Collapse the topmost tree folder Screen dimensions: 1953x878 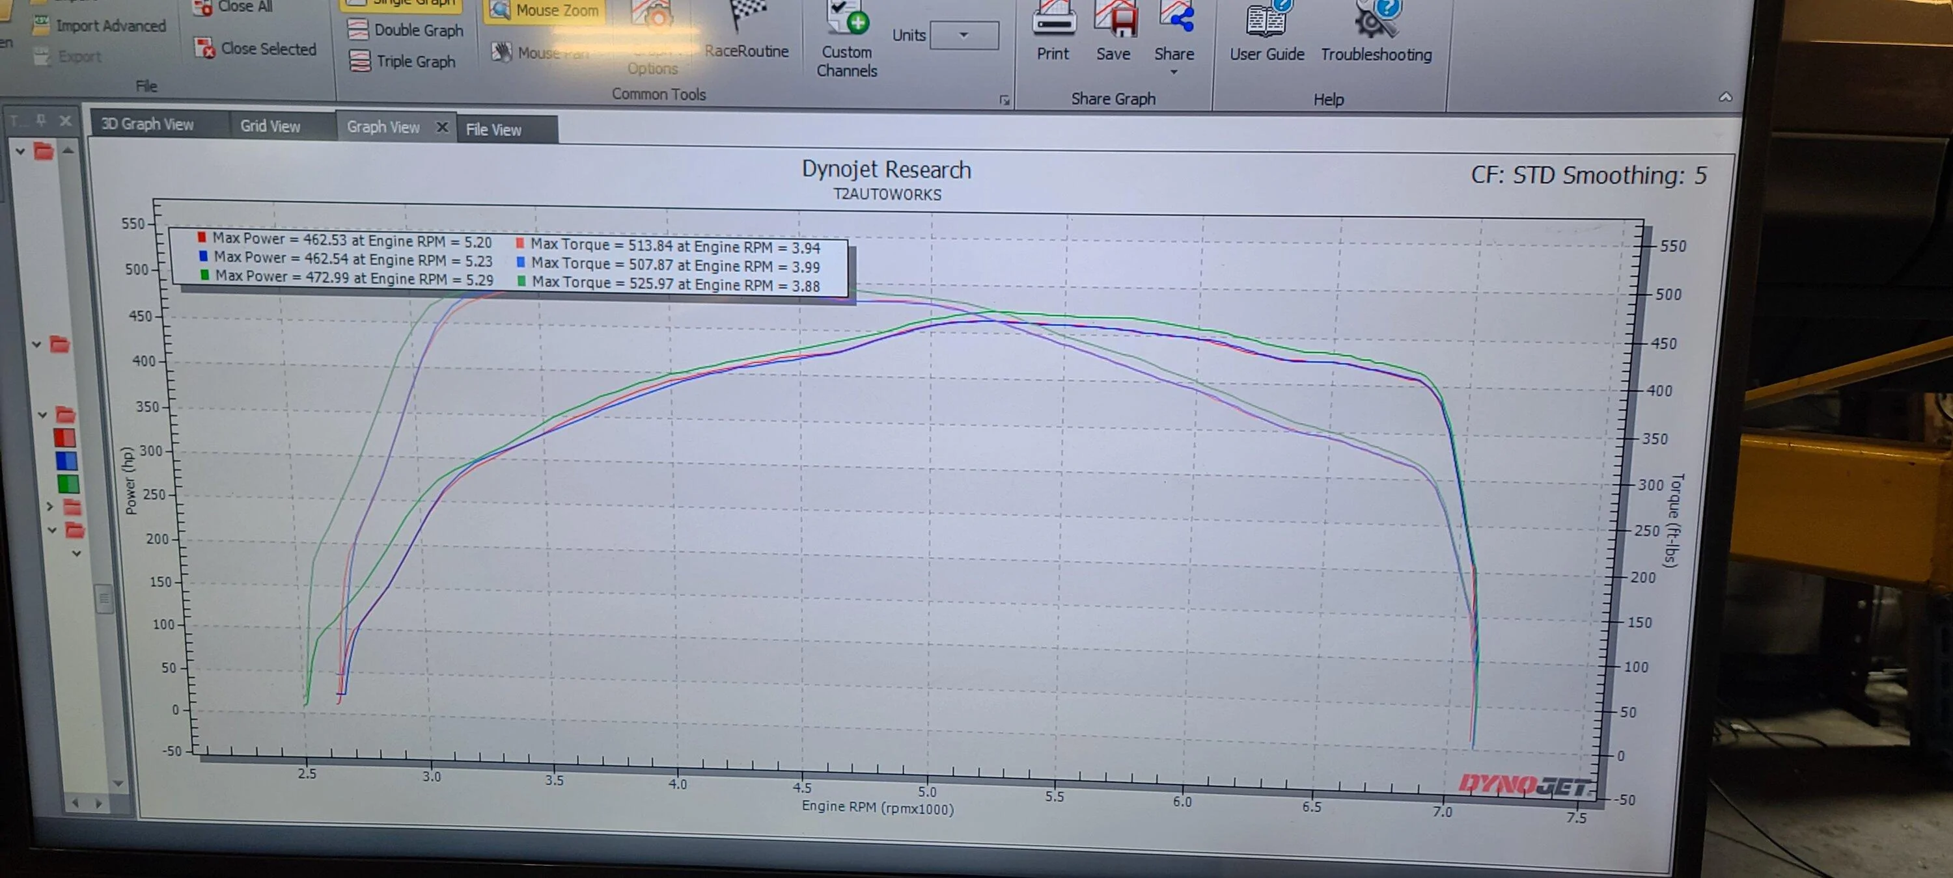(x=20, y=152)
